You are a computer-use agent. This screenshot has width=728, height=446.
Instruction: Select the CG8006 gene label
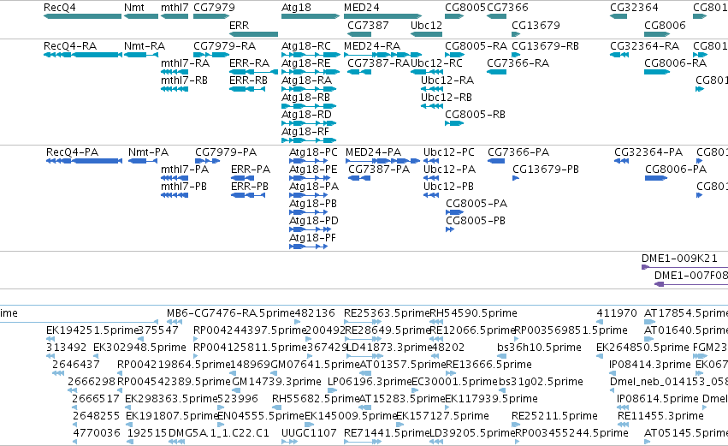665,26
